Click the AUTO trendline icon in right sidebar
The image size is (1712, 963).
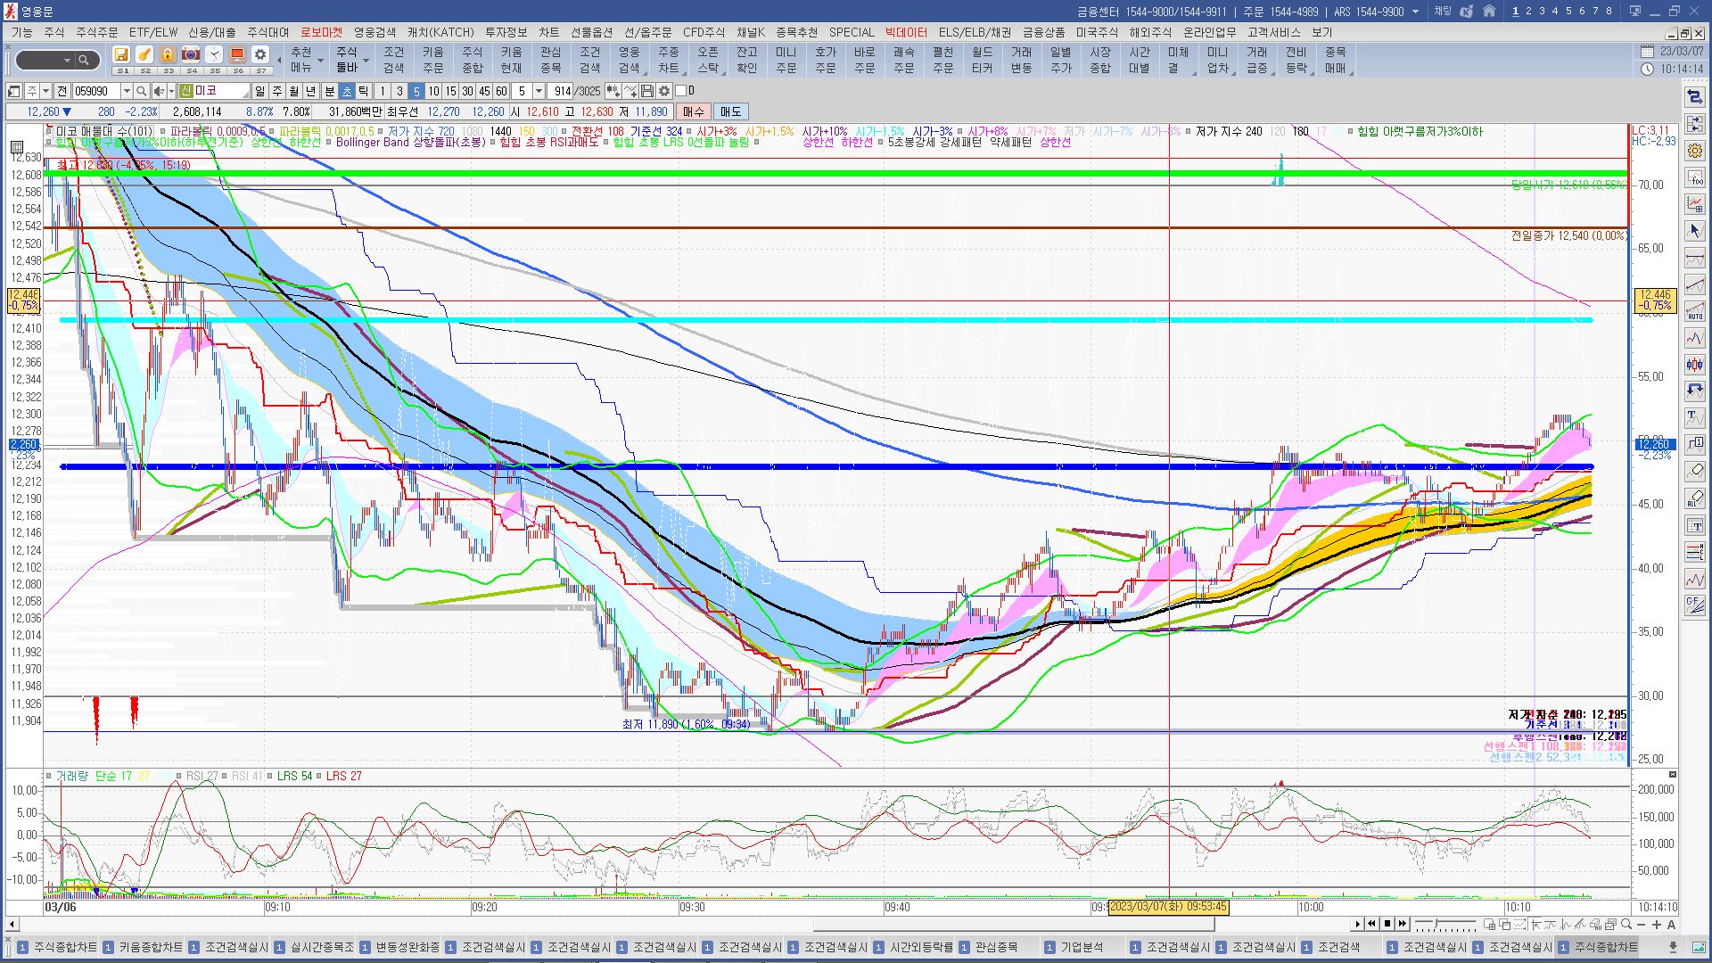pyautogui.click(x=1695, y=311)
